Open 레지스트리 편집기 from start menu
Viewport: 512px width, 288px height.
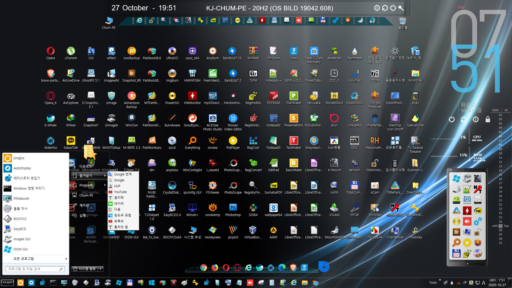click(x=35, y=178)
